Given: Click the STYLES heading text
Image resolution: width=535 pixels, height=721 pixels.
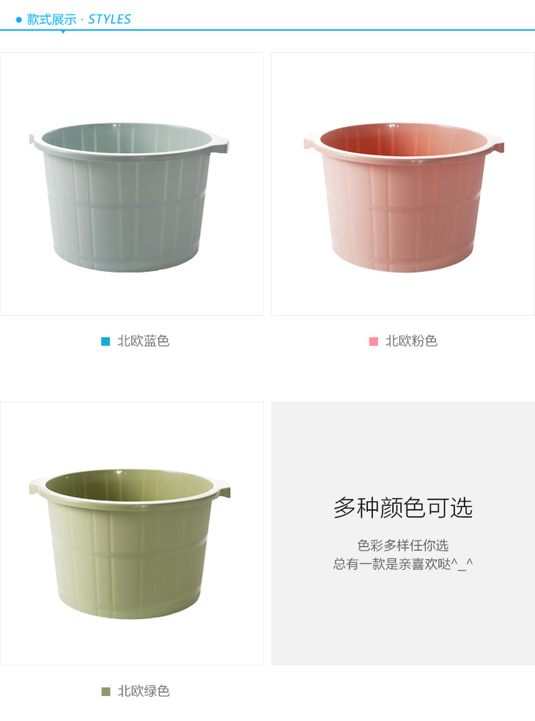Looking at the screenshot, I should tap(109, 19).
